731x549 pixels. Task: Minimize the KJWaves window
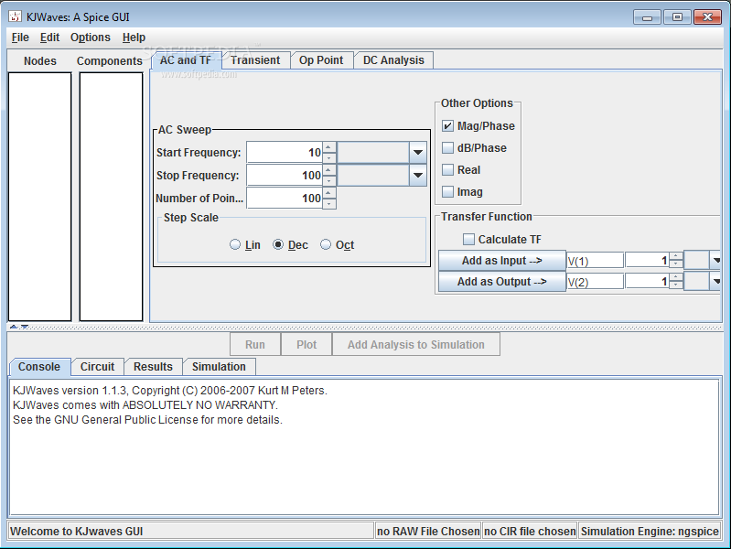(647, 17)
